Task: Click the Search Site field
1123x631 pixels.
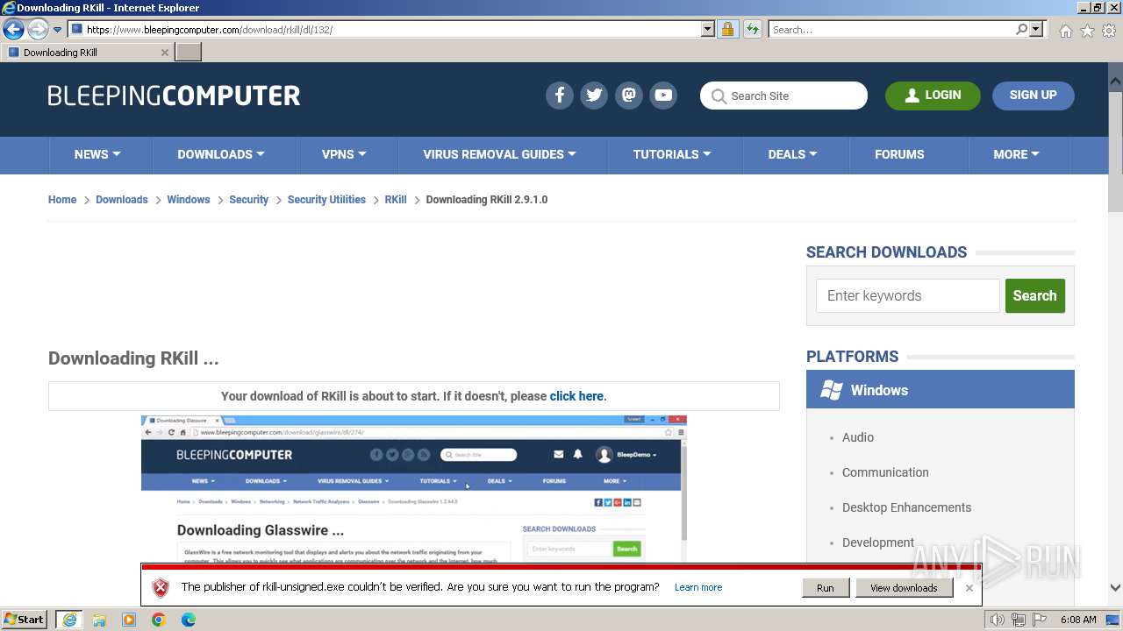Action: click(783, 96)
